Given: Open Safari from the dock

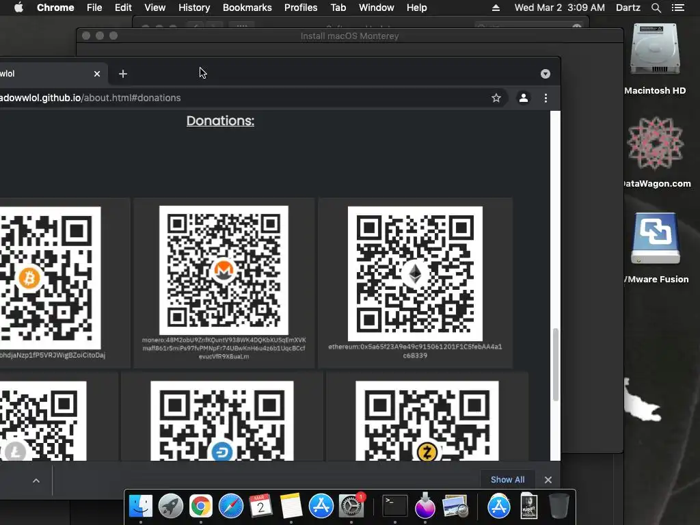Looking at the screenshot, I should [x=231, y=507].
